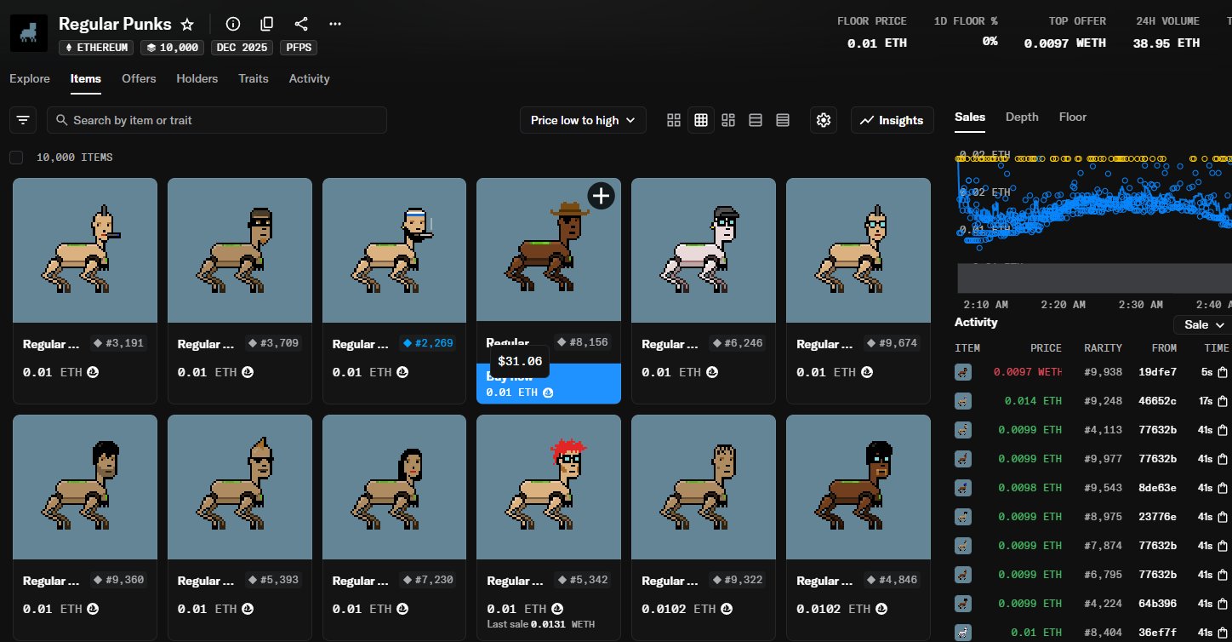Select the Items tab
The image size is (1232, 642).
86,78
